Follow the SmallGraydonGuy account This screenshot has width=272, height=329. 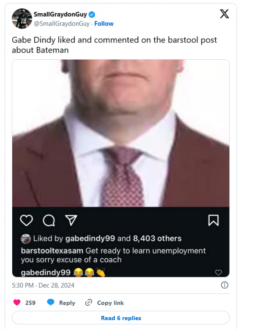[104, 24]
